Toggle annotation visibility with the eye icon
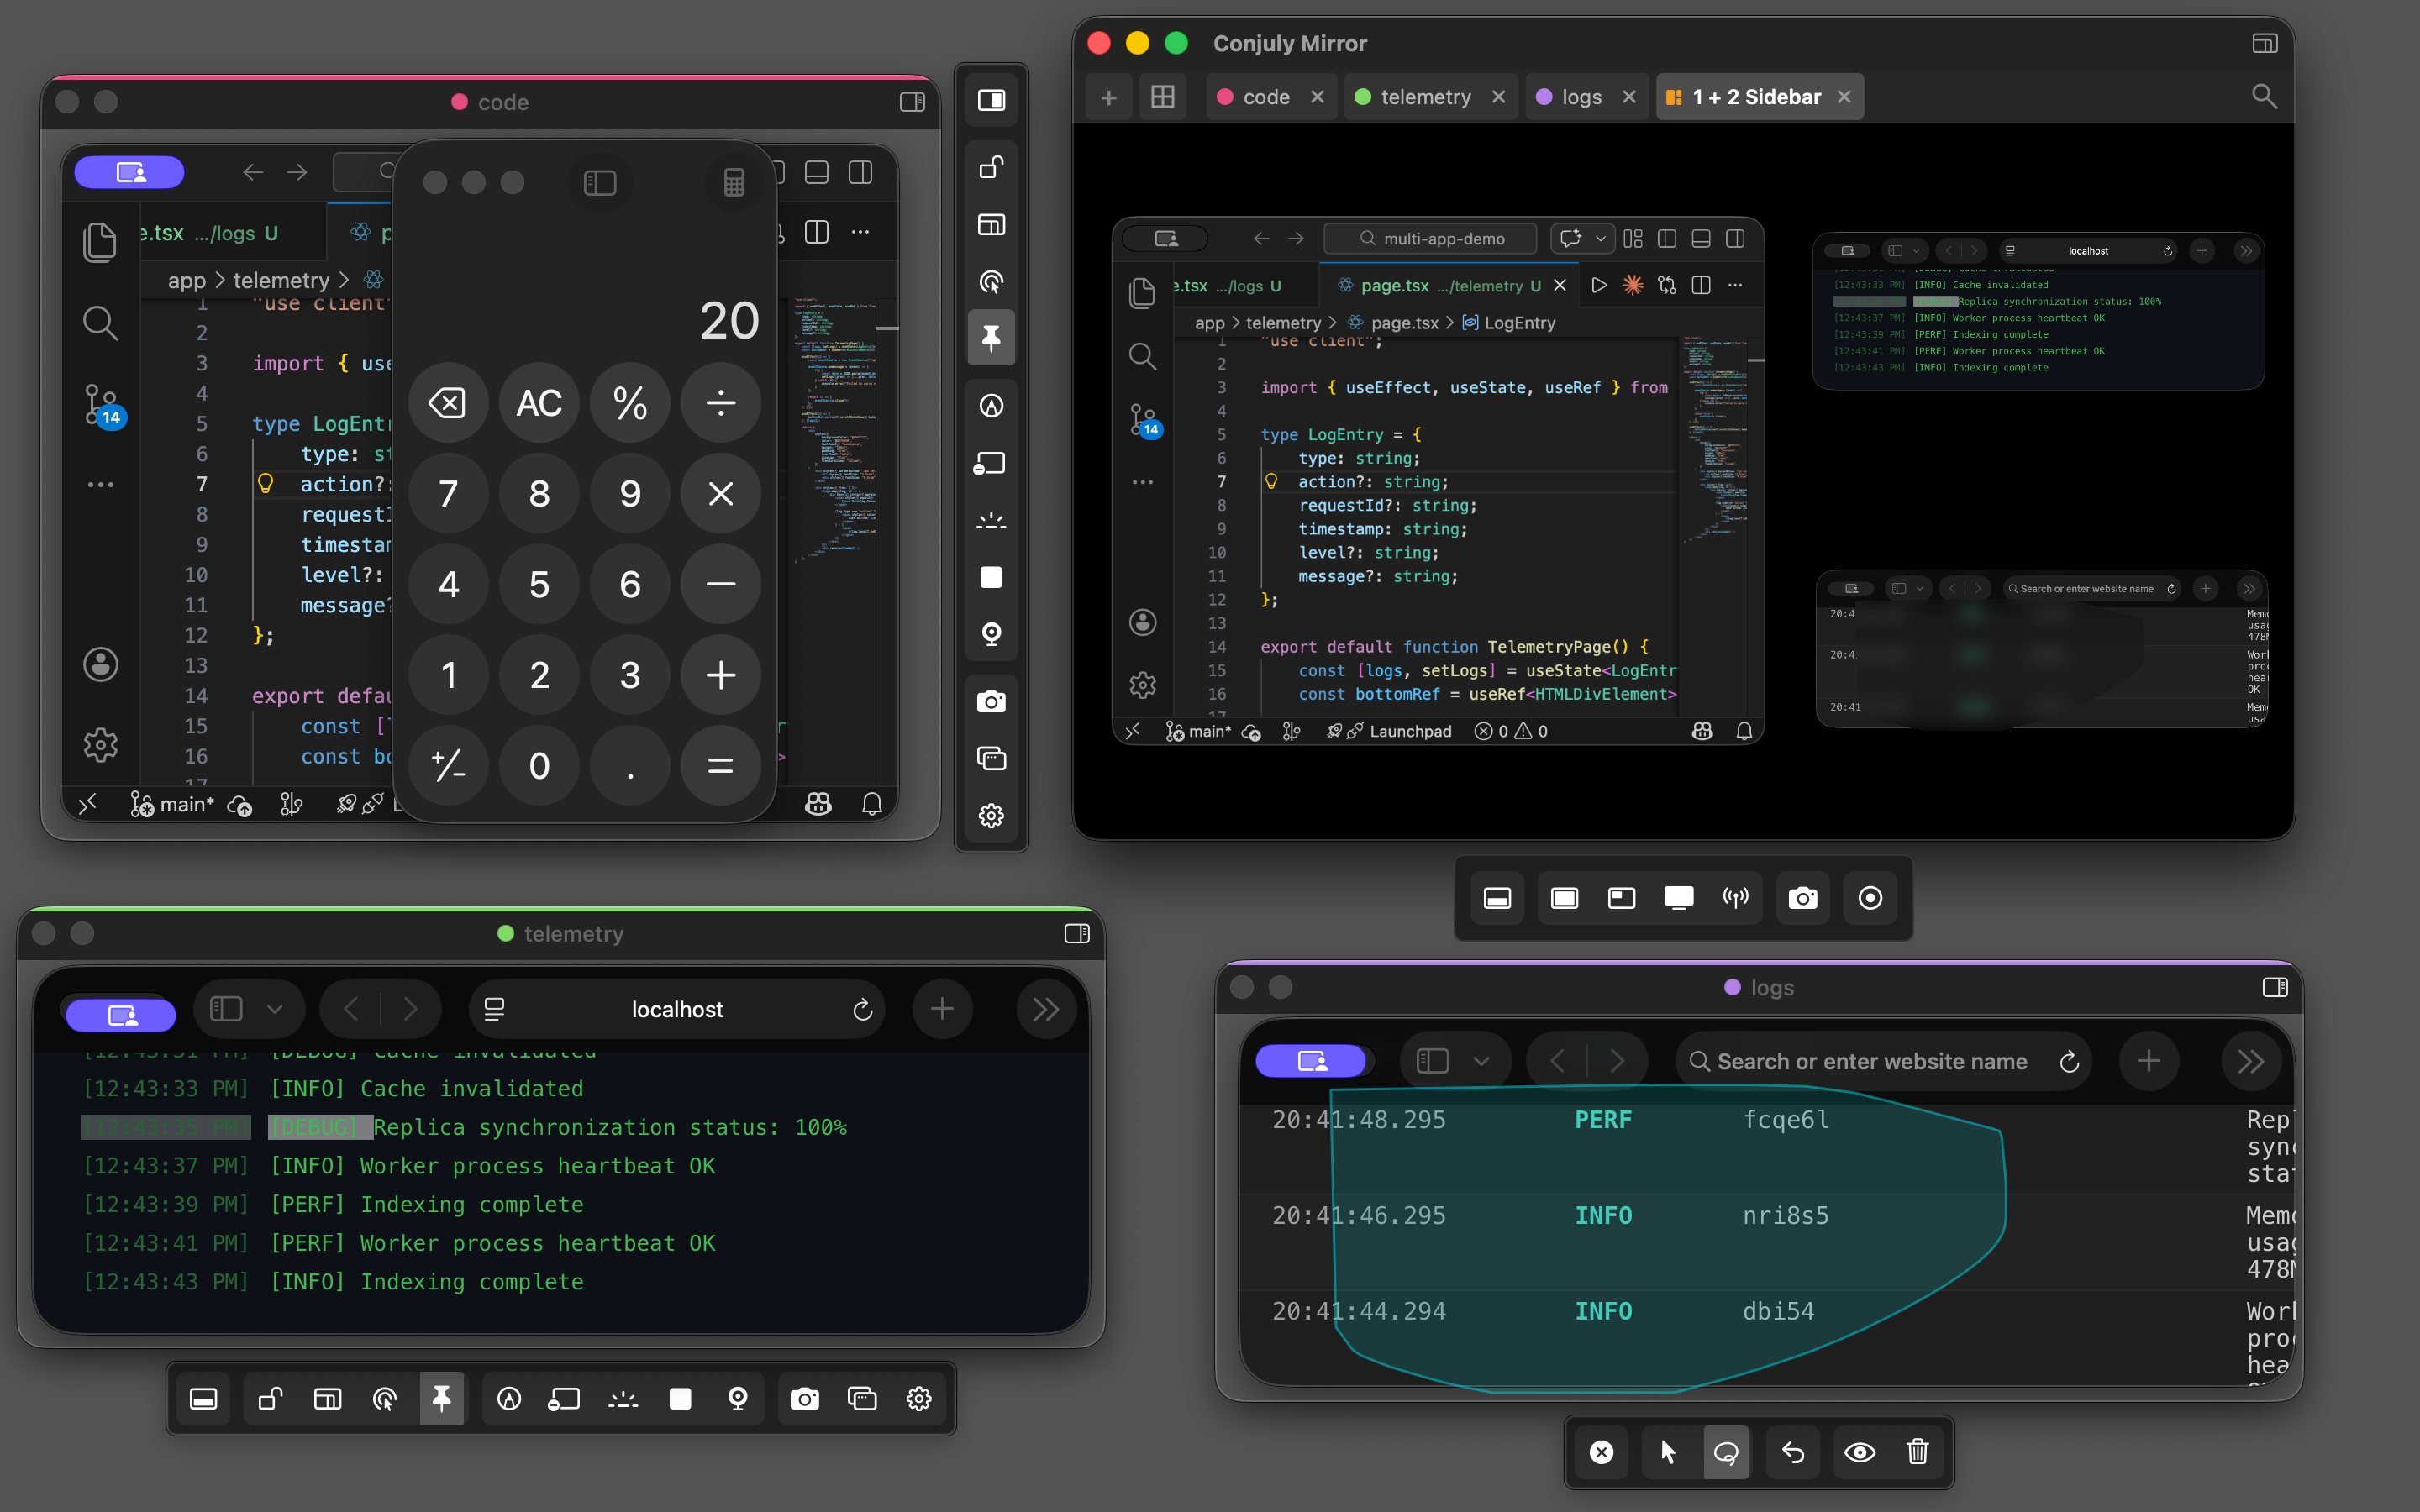Screen dimensions: 2420x1512 (x=1860, y=1452)
